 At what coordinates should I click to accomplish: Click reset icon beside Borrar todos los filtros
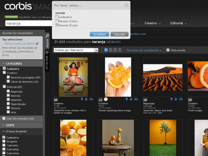click(x=37, y=44)
